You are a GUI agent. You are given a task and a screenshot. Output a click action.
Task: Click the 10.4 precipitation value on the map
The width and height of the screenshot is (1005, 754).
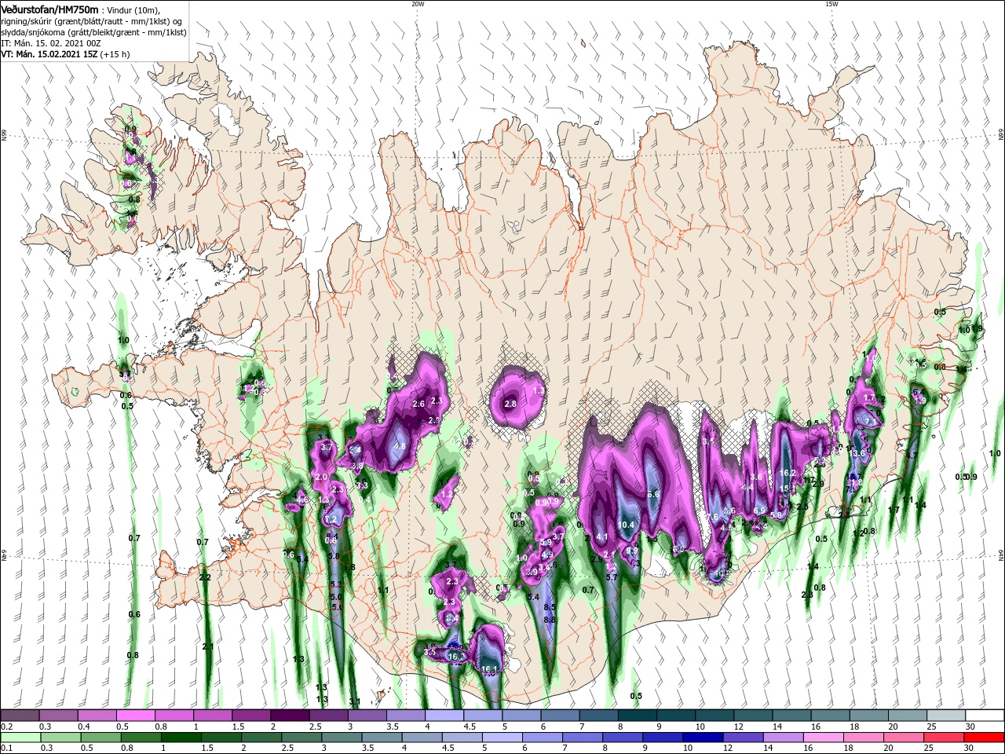tap(626, 525)
